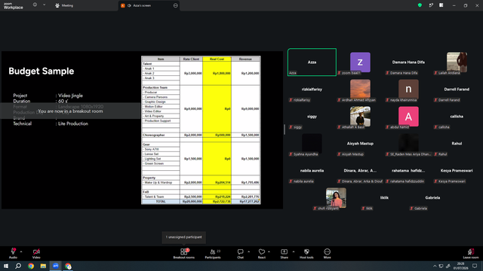Open first Google Chrome in the taskbar
The width and height of the screenshot is (483, 271).
31,266
